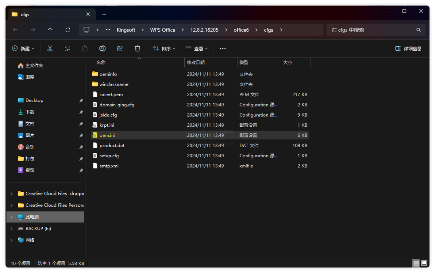
Task: Open a new tab with plus button
Action: click(x=104, y=14)
